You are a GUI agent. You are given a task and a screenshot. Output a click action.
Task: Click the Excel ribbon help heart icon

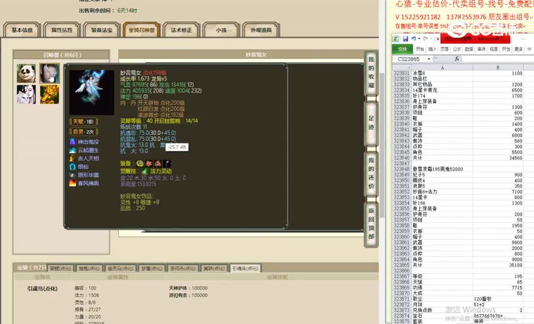click(x=529, y=49)
